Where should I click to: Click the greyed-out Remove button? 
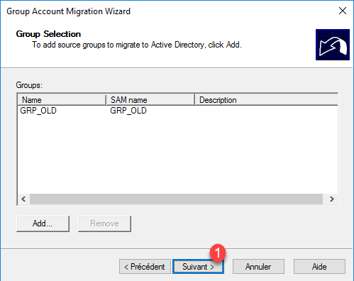tap(104, 224)
